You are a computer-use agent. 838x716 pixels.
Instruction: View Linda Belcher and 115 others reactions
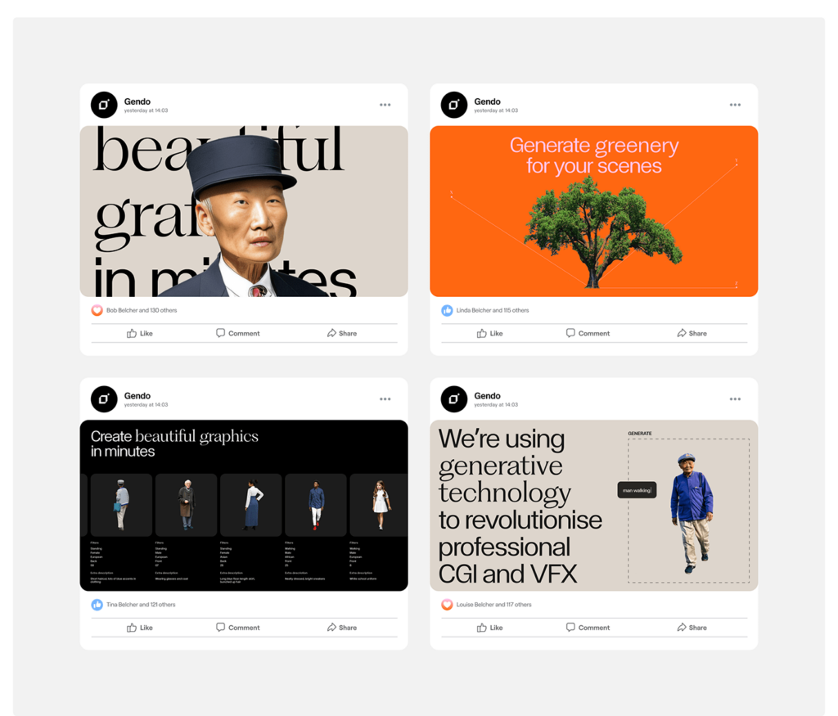[x=492, y=310]
